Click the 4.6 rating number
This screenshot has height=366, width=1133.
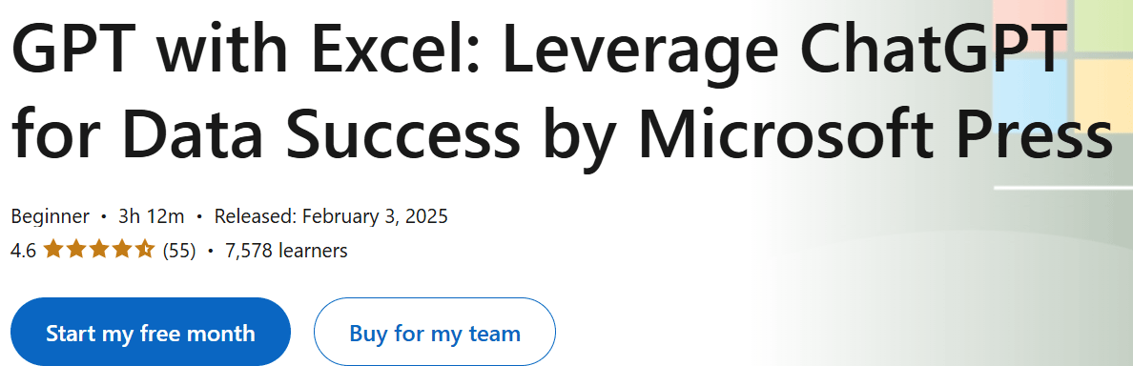coord(23,251)
